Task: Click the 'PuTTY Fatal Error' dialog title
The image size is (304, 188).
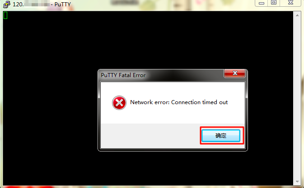Action: pyautogui.click(x=123, y=75)
